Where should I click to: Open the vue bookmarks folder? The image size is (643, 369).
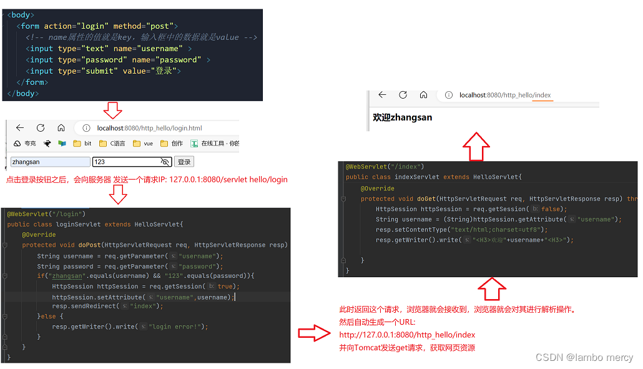point(143,144)
